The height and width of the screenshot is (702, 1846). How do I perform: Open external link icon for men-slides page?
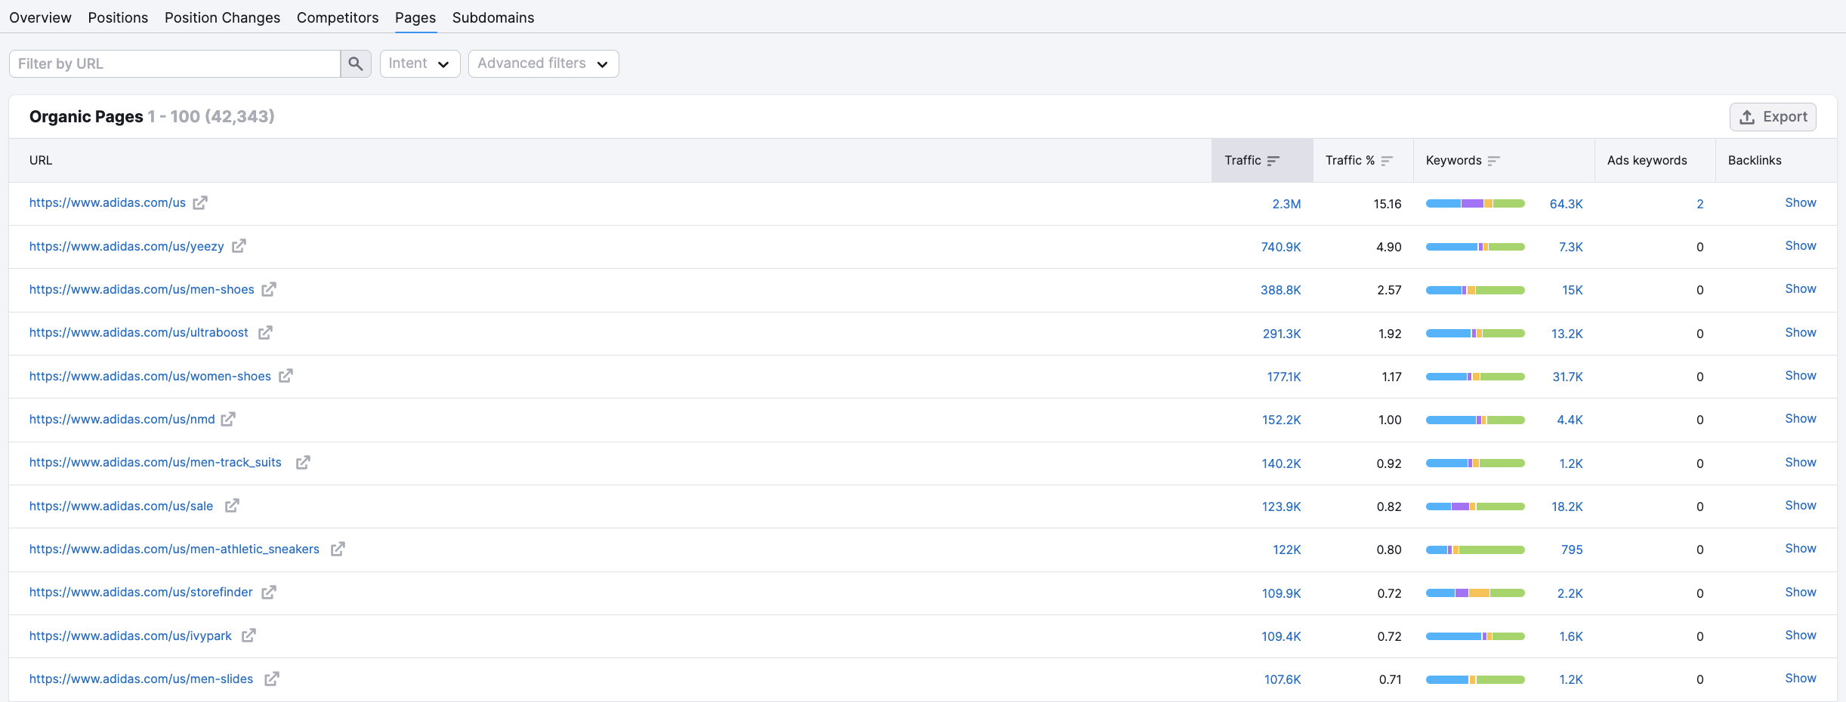(x=272, y=679)
